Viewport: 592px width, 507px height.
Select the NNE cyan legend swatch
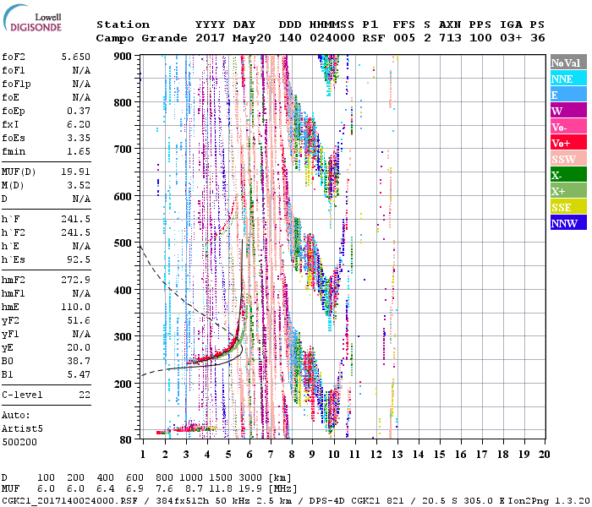[568, 79]
